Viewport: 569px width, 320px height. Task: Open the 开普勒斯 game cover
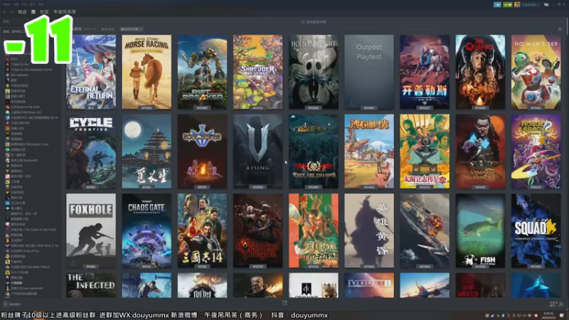(425, 72)
